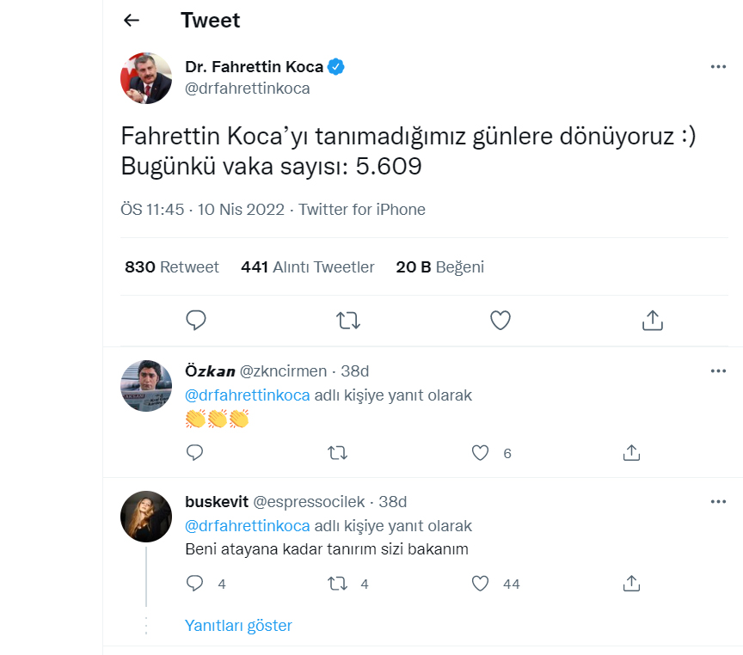Share buskevit's reply
The width and height of the screenshot is (743, 655).
click(x=631, y=584)
